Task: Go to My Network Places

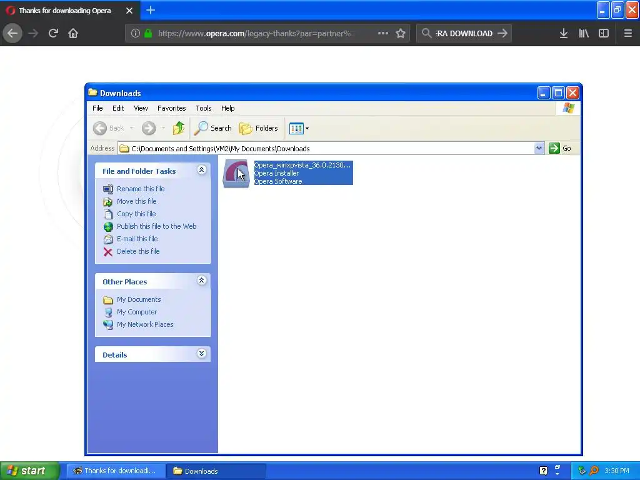Action: tap(145, 324)
